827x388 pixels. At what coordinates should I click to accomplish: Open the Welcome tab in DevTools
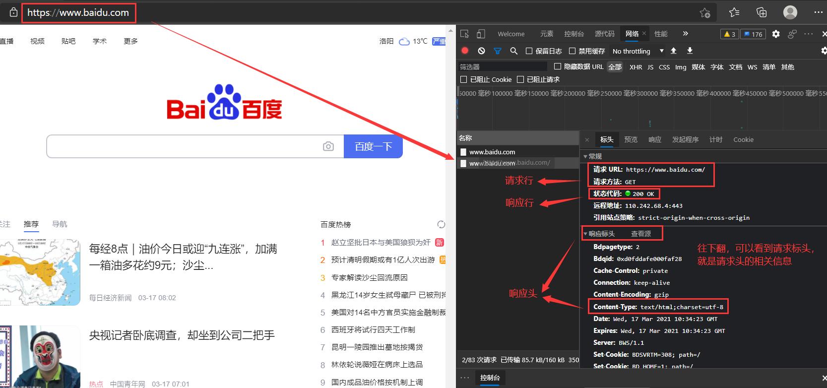[511, 34]
